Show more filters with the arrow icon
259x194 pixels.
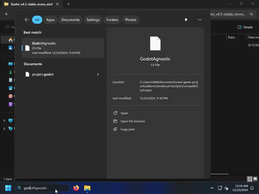pyautogui.click(x=186, y=20)
